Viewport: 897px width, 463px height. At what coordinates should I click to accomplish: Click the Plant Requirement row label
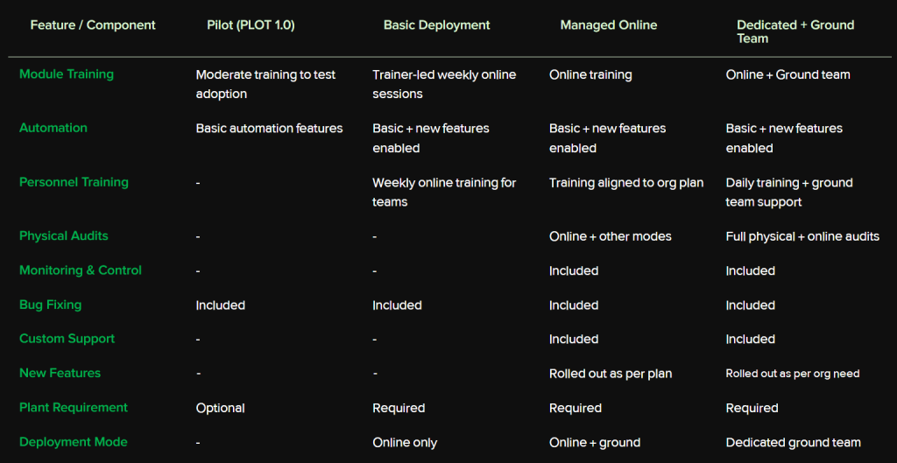74,408
